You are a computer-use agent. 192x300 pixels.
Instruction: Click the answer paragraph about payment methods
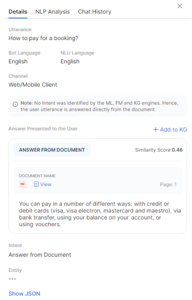(x=100, y=214)
